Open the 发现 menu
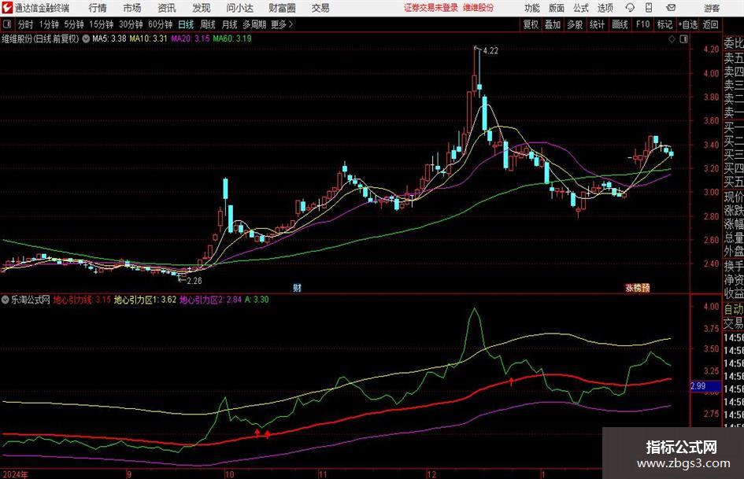The image size is (744, 479). (202, 8)
